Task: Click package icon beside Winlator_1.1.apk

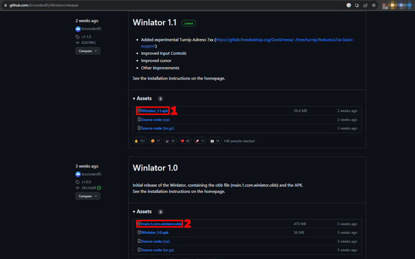Action: pos(139,111)
